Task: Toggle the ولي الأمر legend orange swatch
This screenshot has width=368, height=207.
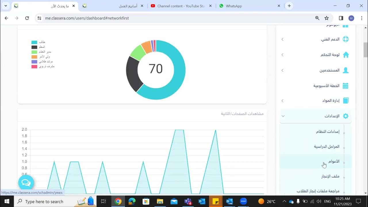Action: point(34,57)
